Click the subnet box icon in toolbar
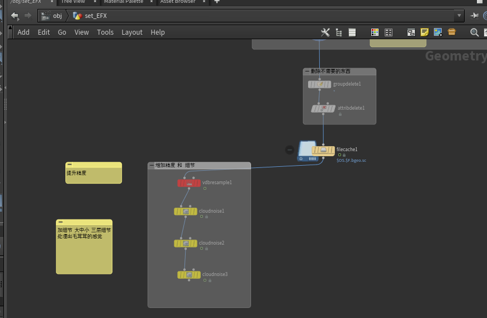 (x=452, y=32)
